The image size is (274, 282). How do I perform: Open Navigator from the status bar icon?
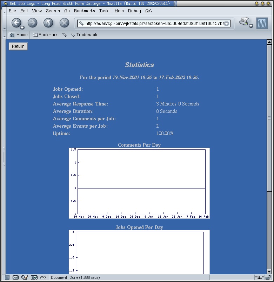click(7, 277)
